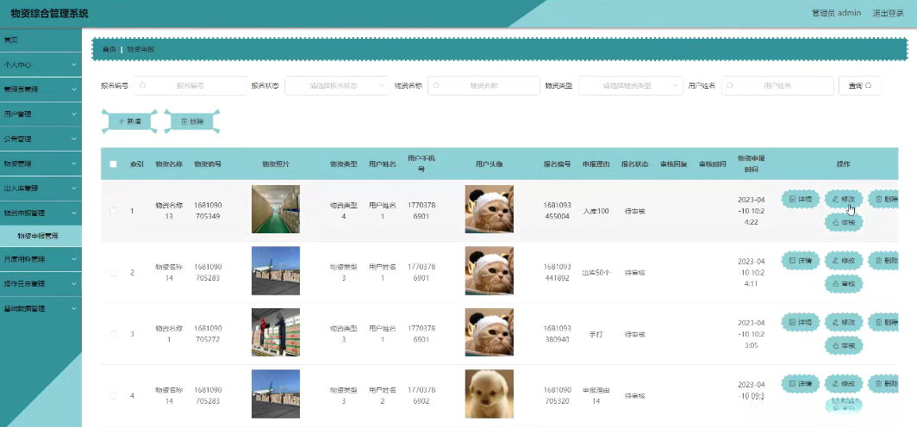Viewport: 917px width, 427px height.
Task: Check the checkbox for row index 3
Action: [x=114, y=334]
